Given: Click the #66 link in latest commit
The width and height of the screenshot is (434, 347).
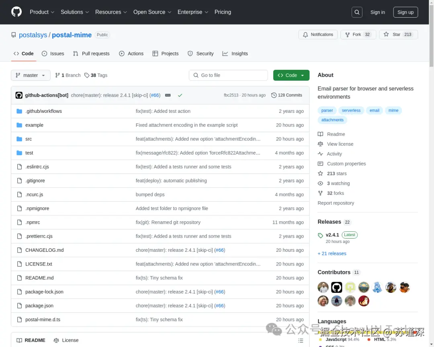Looking at the screenshot, I should (155, 95).
